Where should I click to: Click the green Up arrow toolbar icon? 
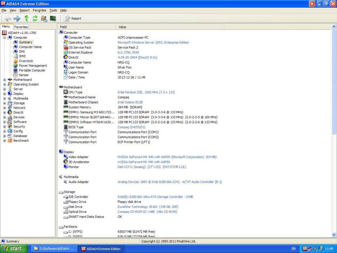(x=26, y=18)
